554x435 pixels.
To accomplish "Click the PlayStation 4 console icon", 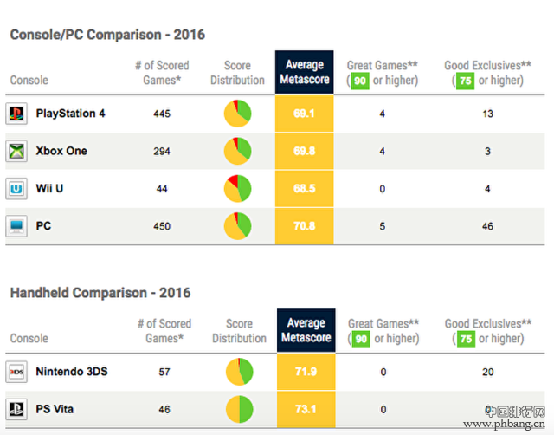I will 16,114.
